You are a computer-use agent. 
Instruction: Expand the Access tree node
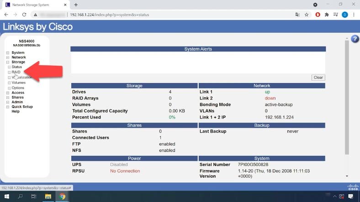pyautogui.click(x=8, y=93)
